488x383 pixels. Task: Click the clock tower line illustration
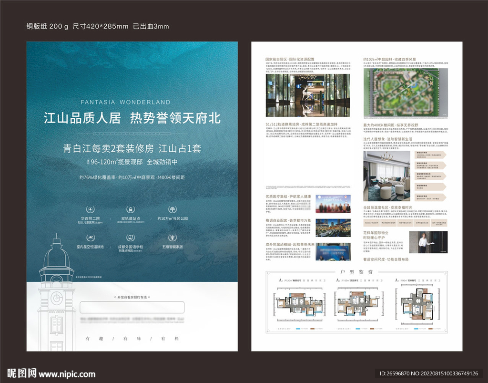[56, 292]
